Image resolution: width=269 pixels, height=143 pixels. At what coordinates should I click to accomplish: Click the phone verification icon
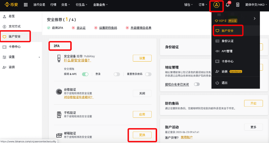[59, 114]
